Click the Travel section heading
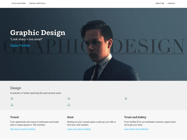 coord(15,117)
